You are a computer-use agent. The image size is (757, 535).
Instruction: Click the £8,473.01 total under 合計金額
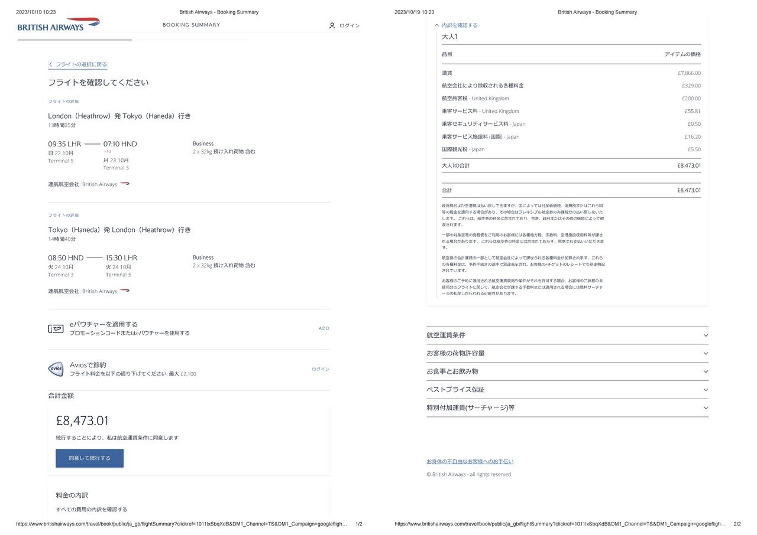82,421
